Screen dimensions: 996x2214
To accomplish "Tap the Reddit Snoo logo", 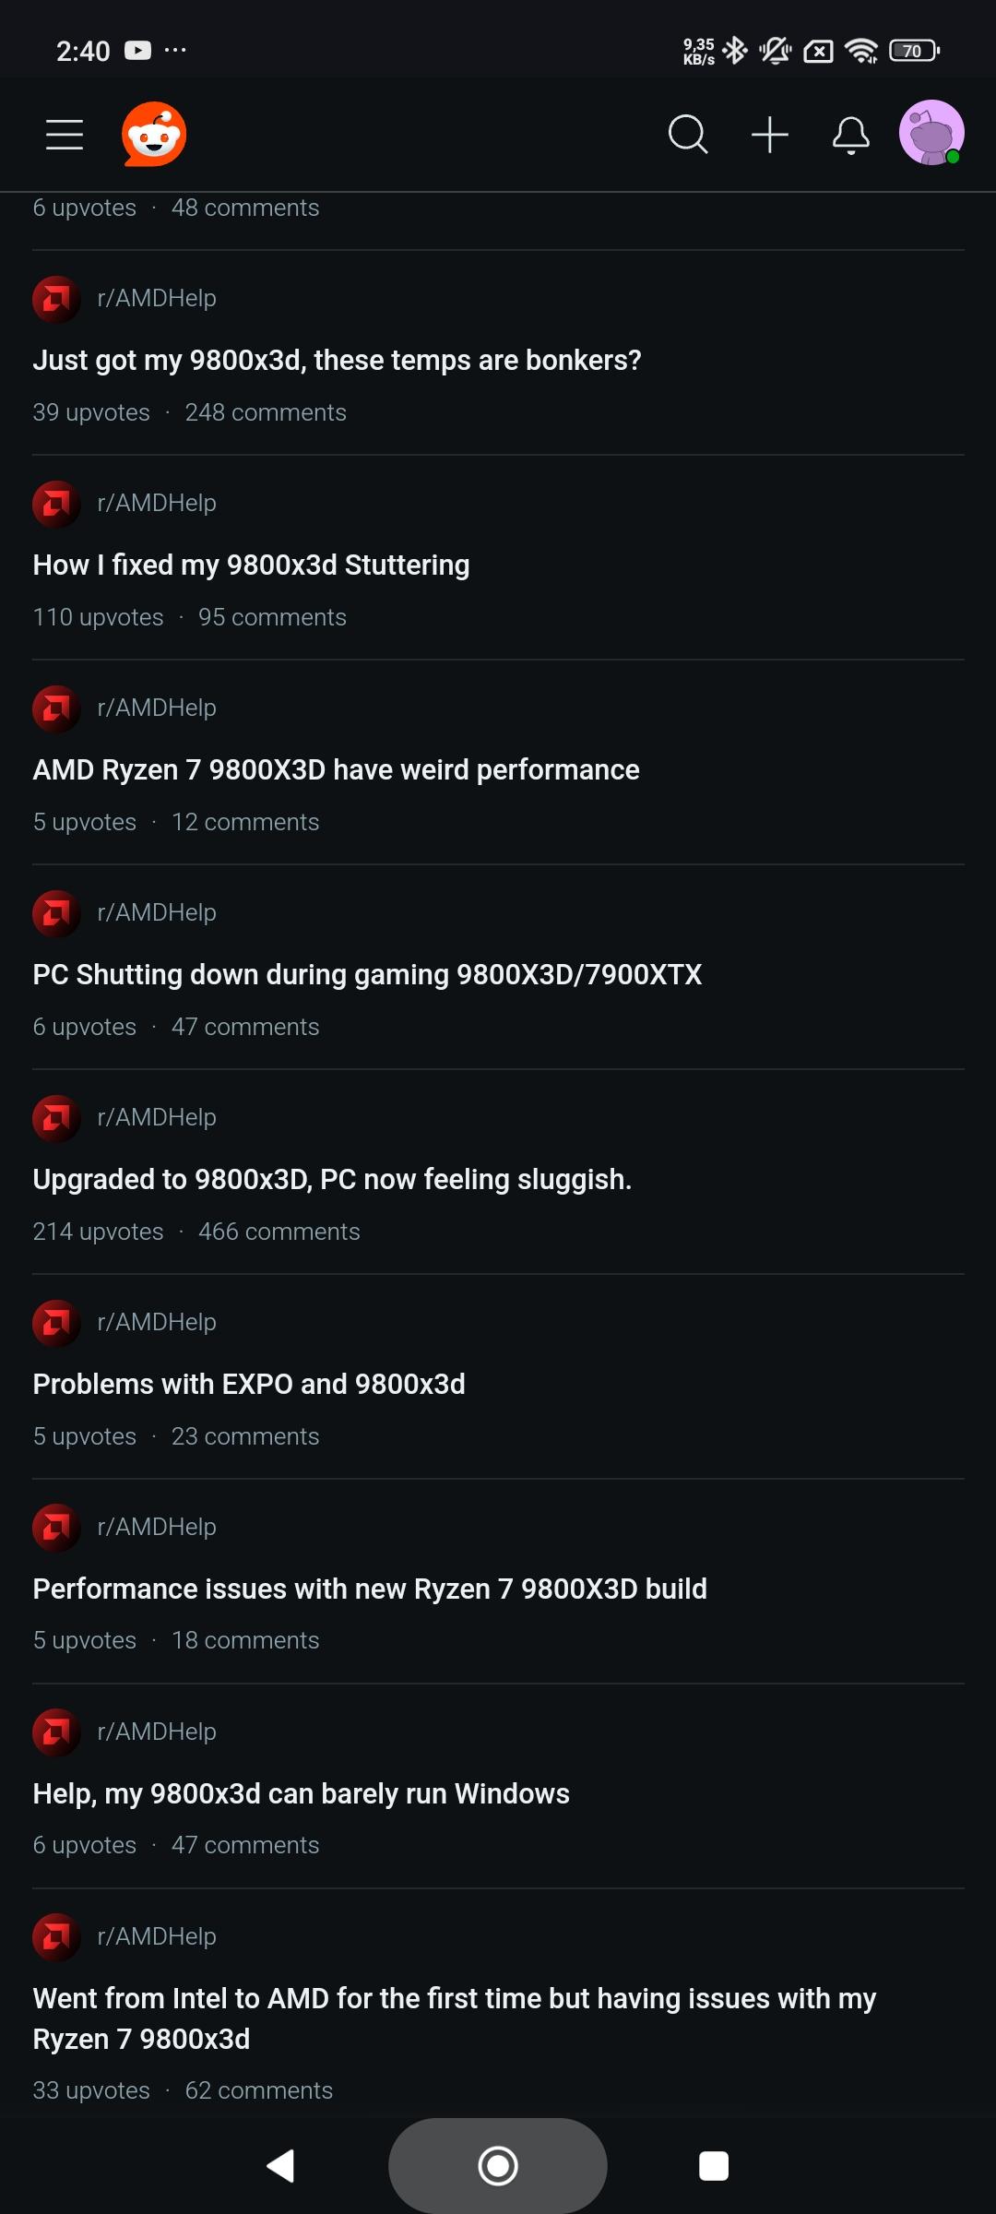I will (154, 135).
